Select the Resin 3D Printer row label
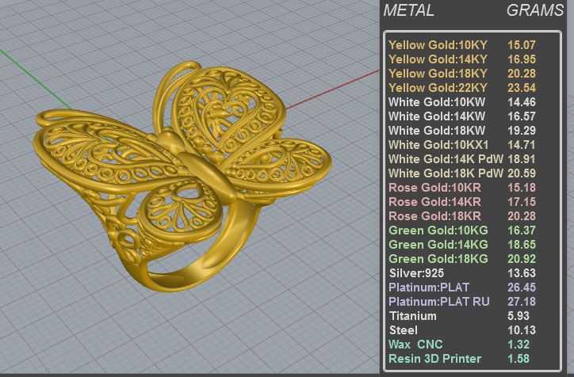 435,359
